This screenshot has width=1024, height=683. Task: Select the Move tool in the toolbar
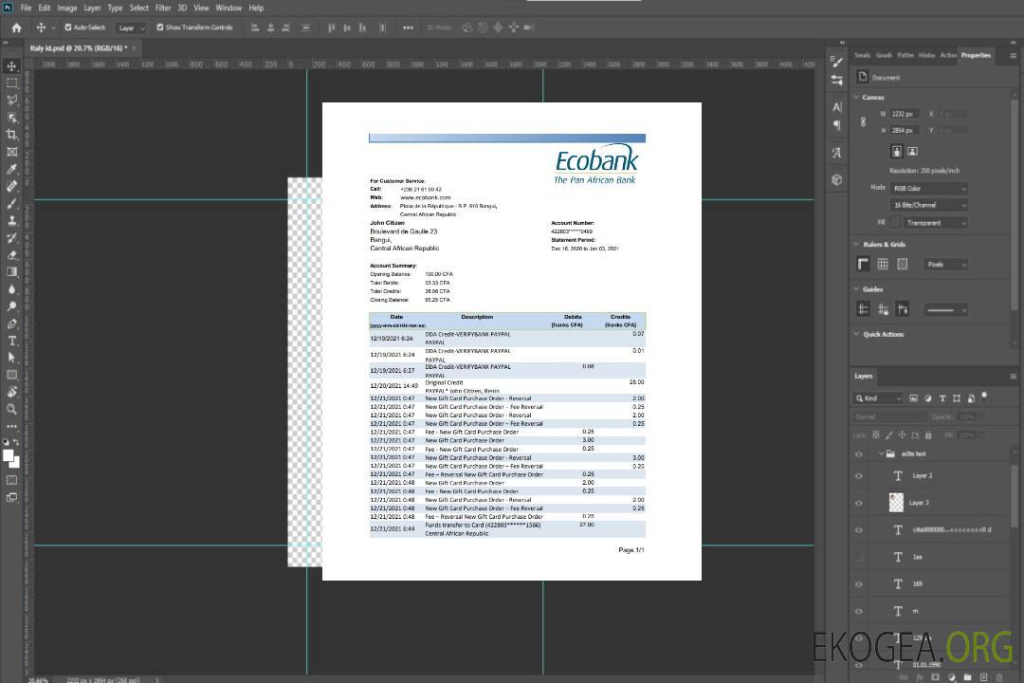point(11,66)
